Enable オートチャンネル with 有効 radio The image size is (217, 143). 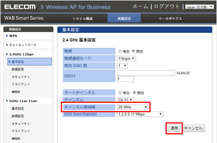pyautogui.click(x=120, y=93)
